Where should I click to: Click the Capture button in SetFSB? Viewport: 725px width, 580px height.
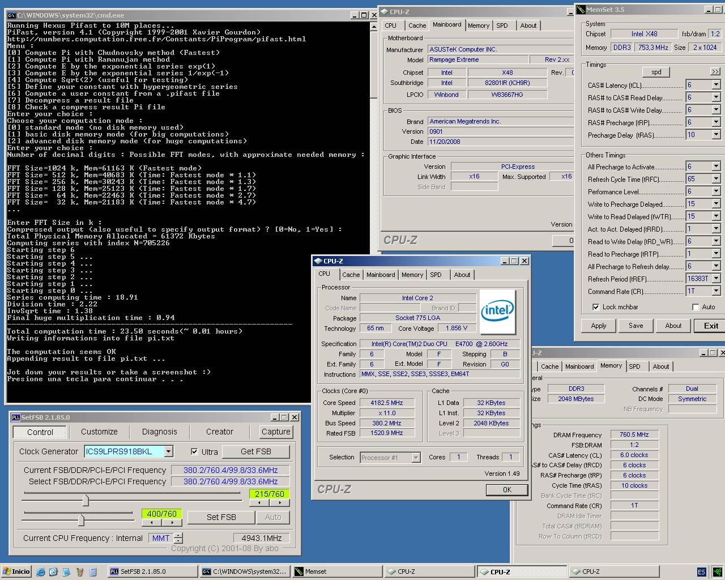[x=276, y=432]
